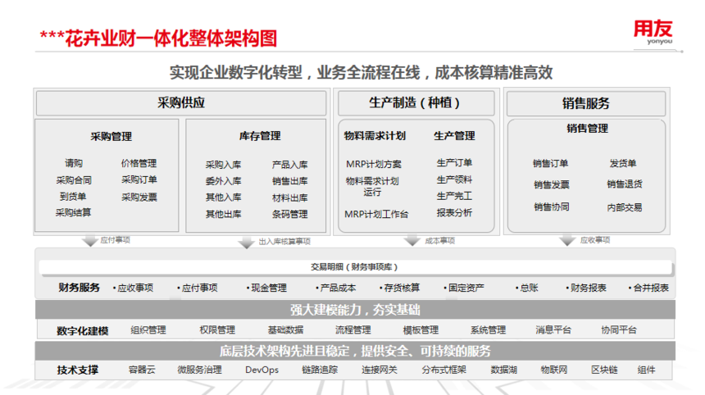This screenshot has width=705, height=395.
Task: Click 固定资产 in 财务服务 row
Action: click(466, 288)
